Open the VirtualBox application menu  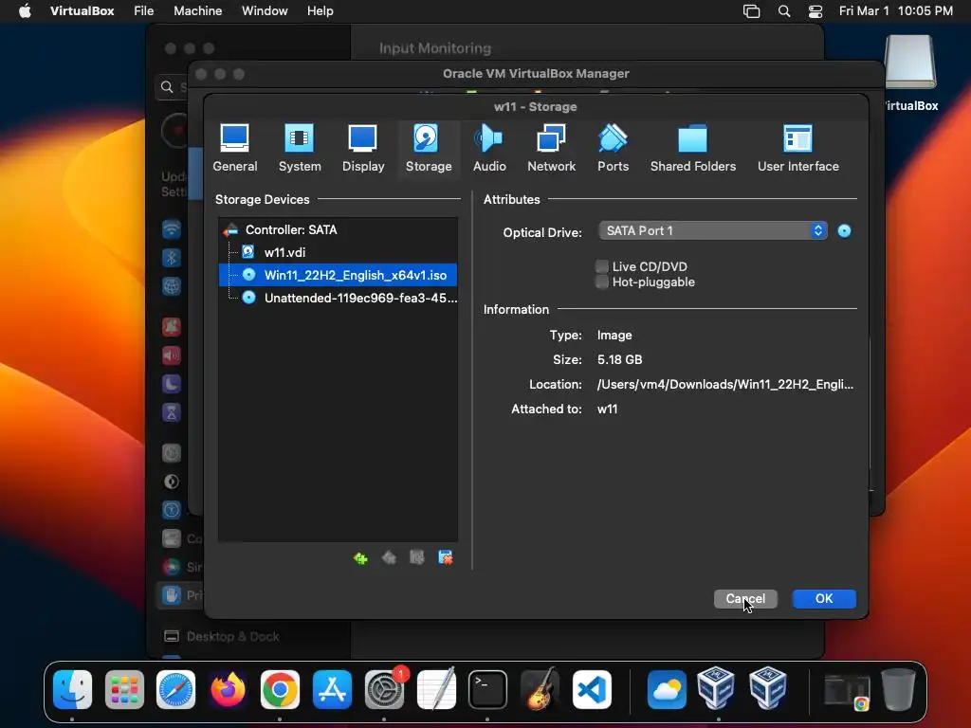pos(82,11)
